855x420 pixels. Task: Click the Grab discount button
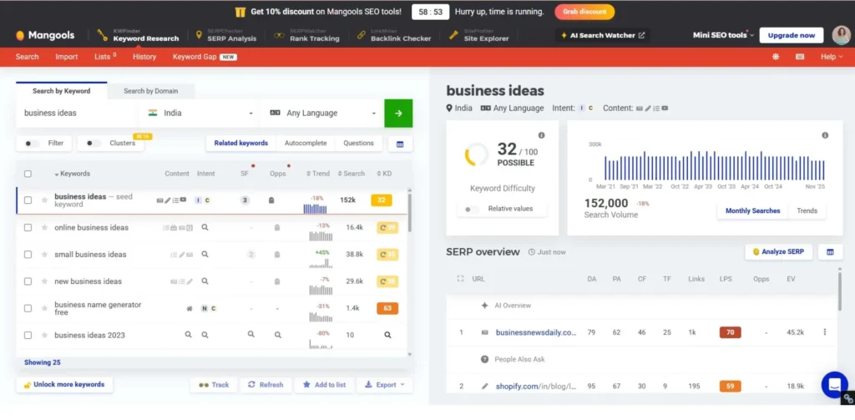584,12
